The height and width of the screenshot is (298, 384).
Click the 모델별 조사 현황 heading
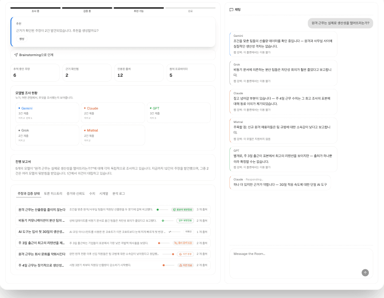click(26, 93)
